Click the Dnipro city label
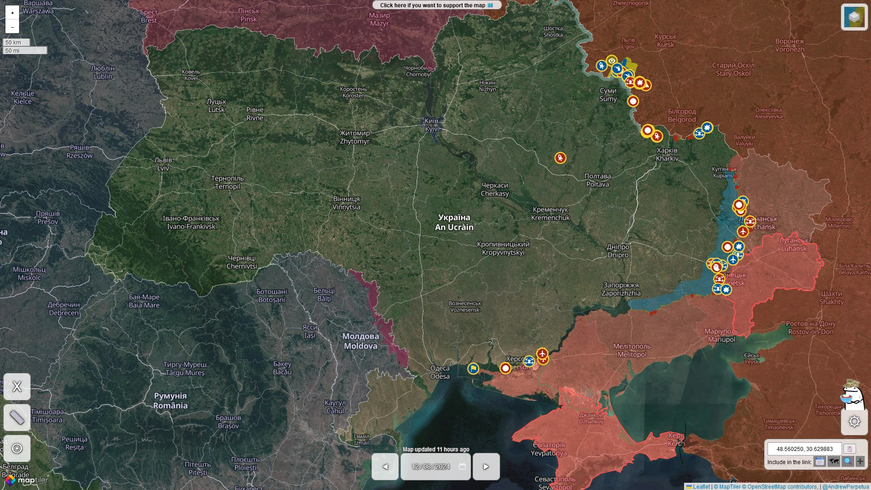The image size is (871, 490). click(x=618, y=251)
